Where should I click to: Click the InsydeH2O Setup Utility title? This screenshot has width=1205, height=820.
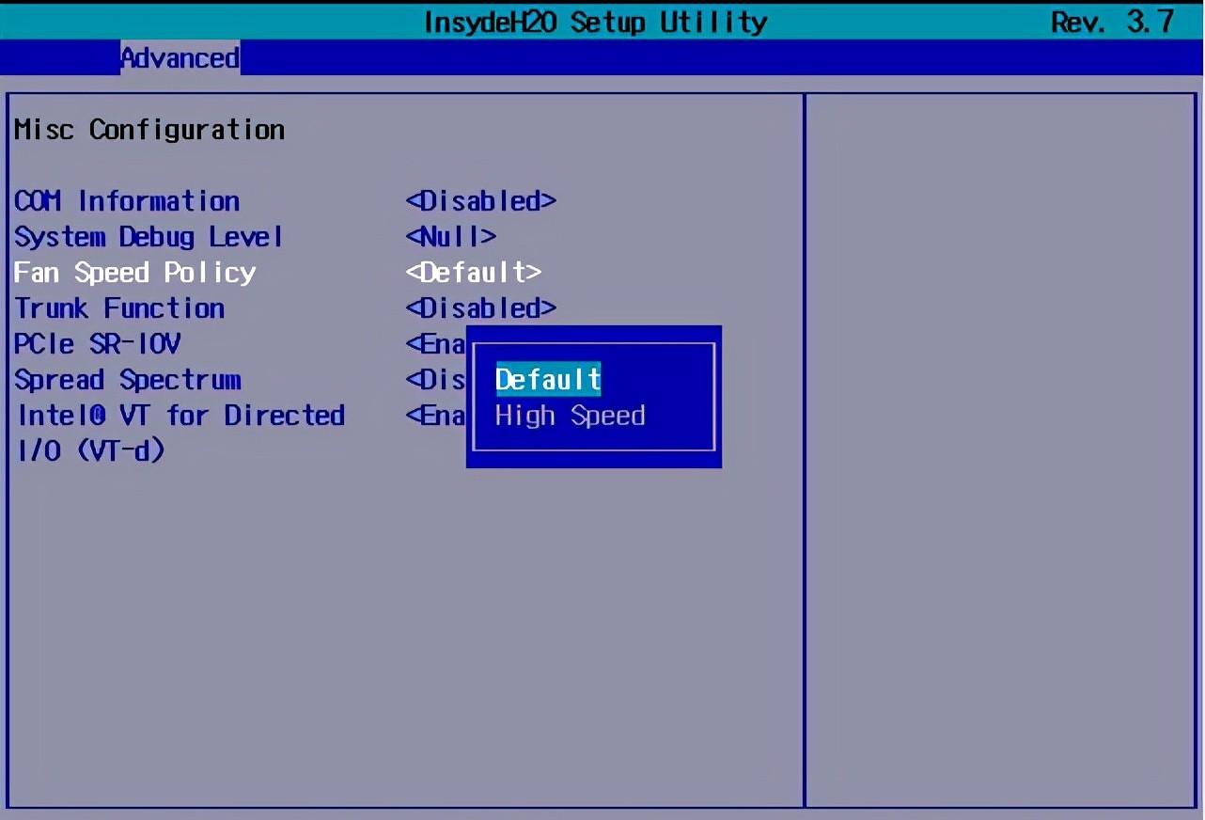click(596, 22)
